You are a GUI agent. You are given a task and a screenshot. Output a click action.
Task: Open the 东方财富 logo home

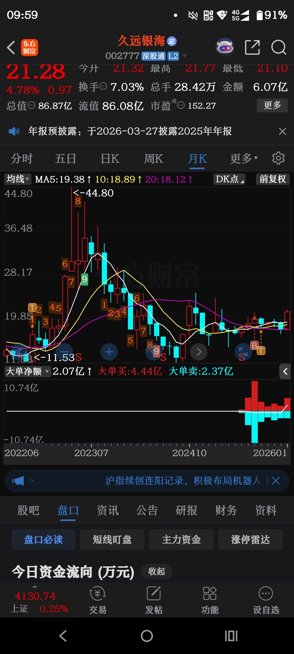[29, 47]
